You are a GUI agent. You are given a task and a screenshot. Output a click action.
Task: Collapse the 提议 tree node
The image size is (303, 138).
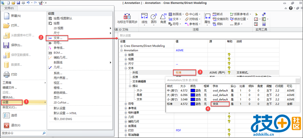pos(130,86)
